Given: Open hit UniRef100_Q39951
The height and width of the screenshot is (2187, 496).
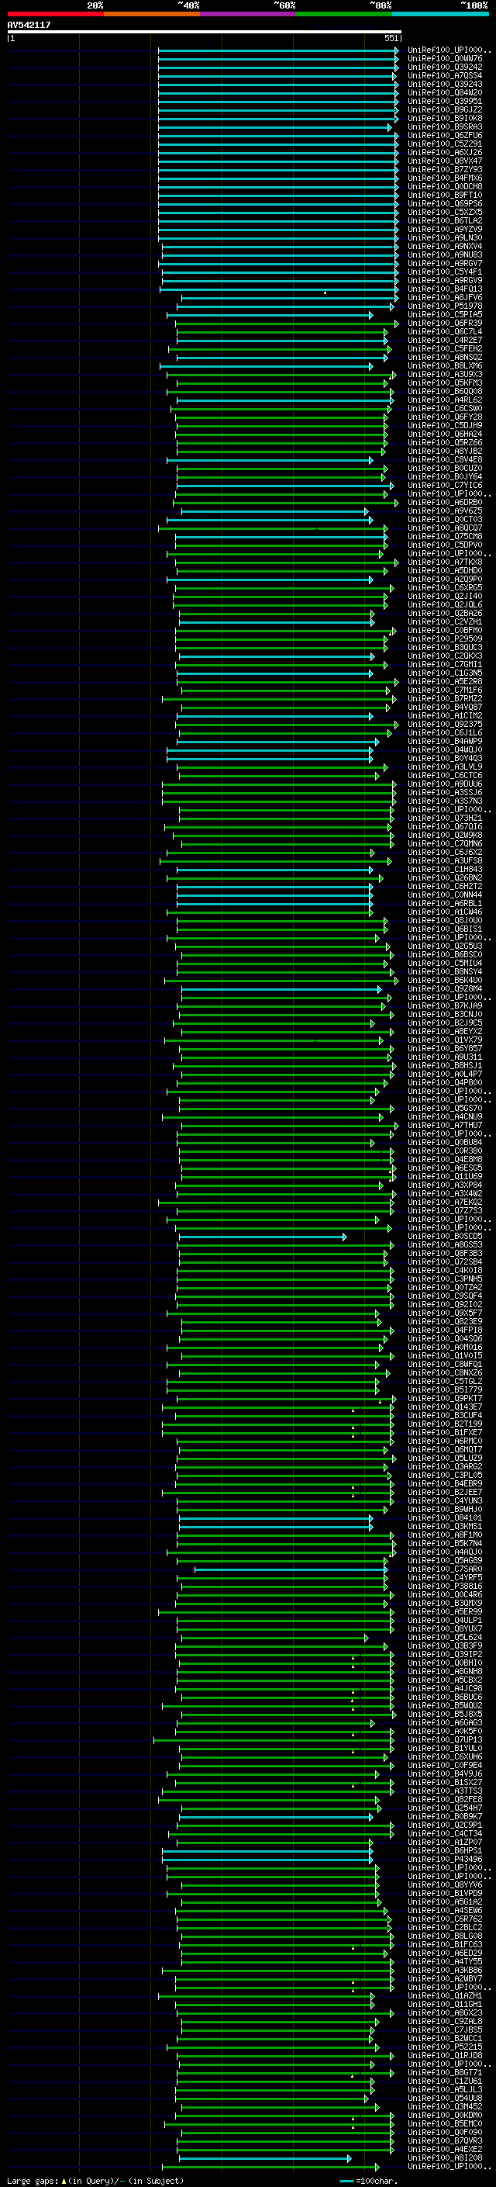Looking at the screenshot, I should 445,101.
